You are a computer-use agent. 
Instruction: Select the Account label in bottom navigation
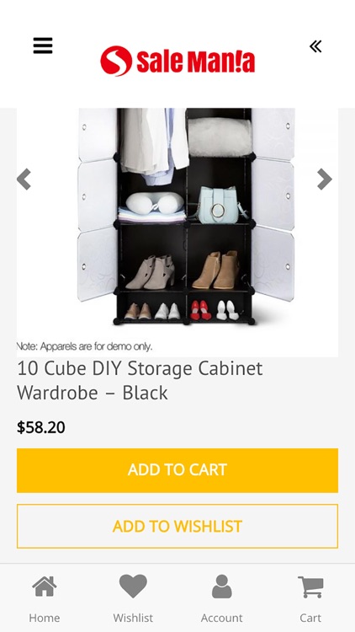coord(222,618)
